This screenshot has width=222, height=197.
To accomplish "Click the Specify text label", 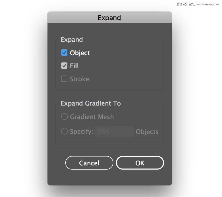I will (81, 131).
